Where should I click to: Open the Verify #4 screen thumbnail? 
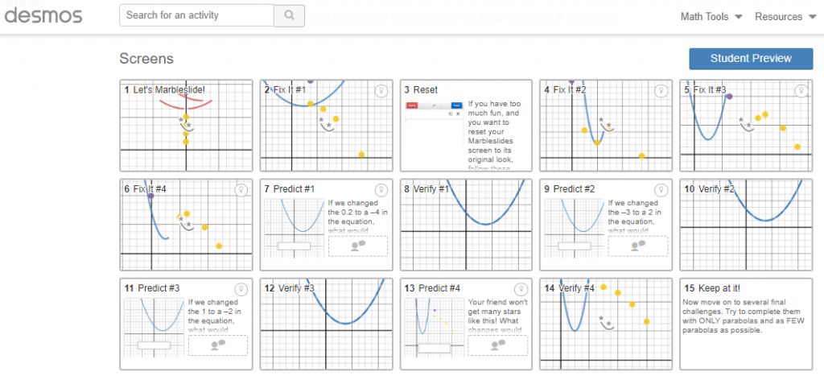point(606,324)
